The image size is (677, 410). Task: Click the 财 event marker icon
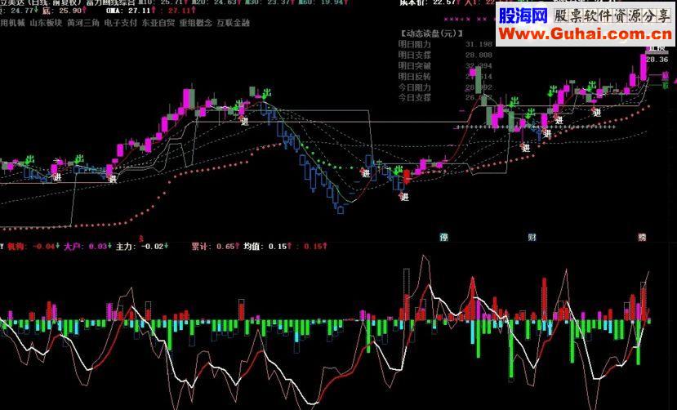532,237
